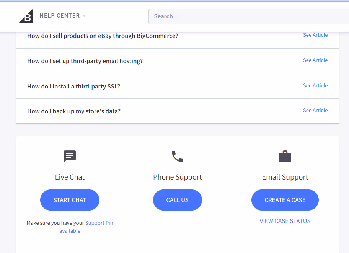Image resolution: width=349 pixels, height=253 pixels.
Task: Click the Live Chat section label
Action: pyautogui.click(x=70, y=177)
